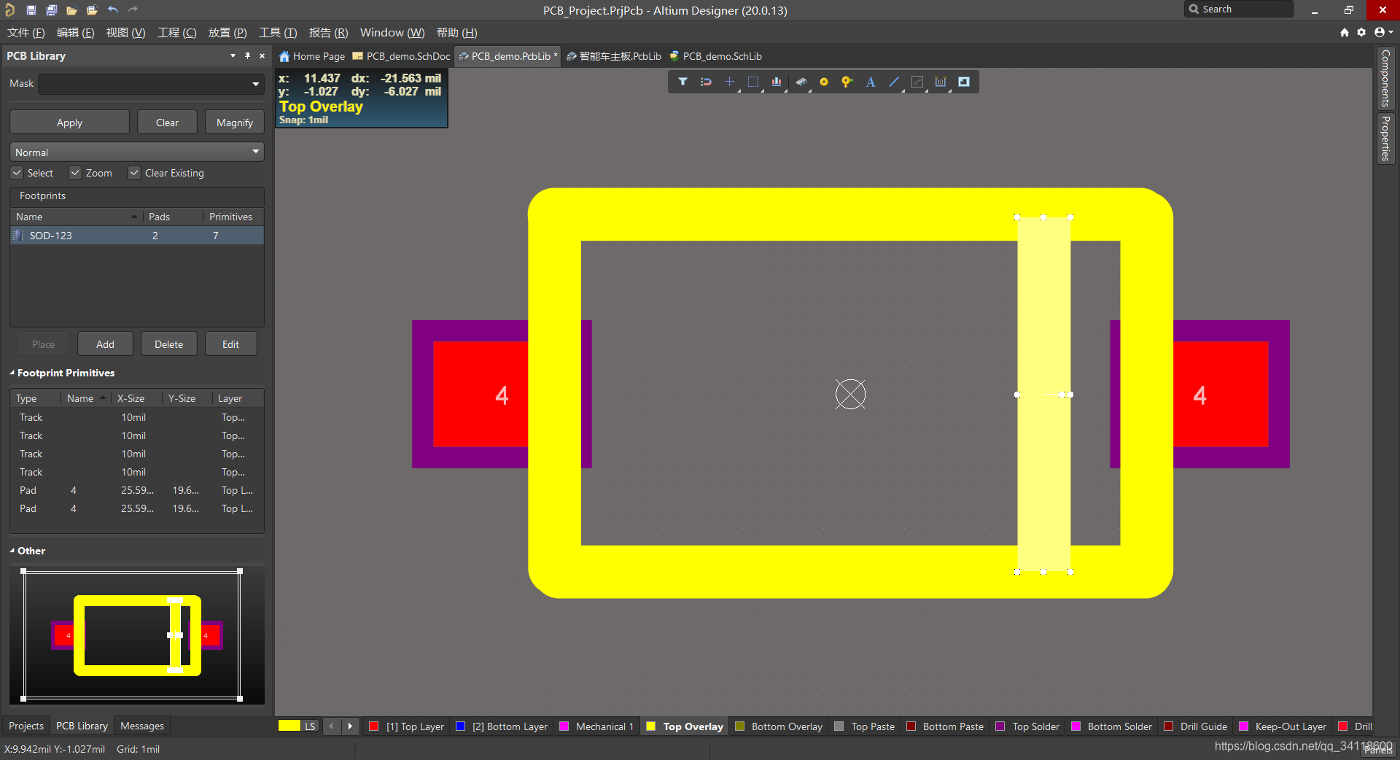The image size is (1400, 760).
Task: Sort footprints by Name column
Action: pos(76,217)
